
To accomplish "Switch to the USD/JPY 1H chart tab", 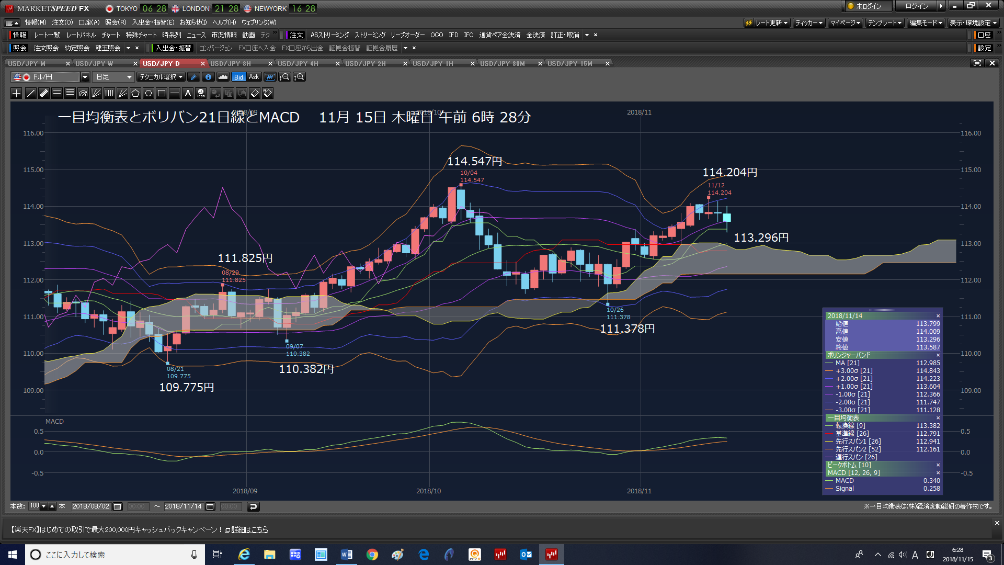I will 433,63.
